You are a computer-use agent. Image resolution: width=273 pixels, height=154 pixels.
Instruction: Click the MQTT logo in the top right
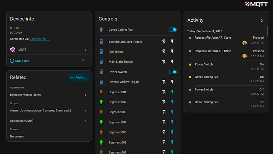pyautogui.click(x=256, y=4)
